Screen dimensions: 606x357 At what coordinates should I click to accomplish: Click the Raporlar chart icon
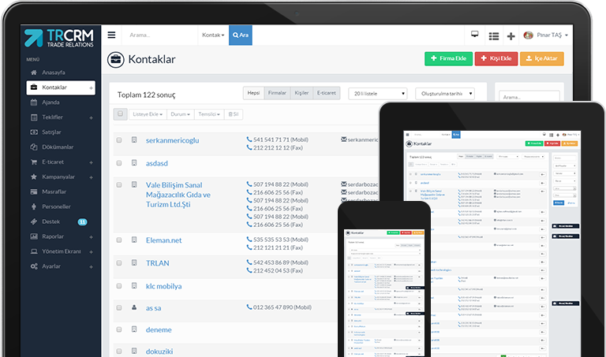click(34, 236)
